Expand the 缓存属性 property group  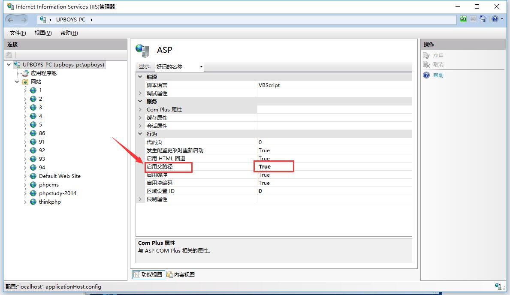140,118
